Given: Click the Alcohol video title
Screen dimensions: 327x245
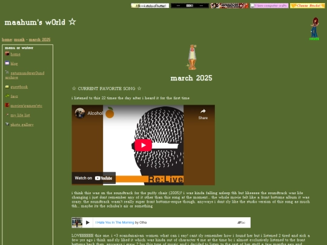Looking at the screenshot, I should click(x=95, y=113).
